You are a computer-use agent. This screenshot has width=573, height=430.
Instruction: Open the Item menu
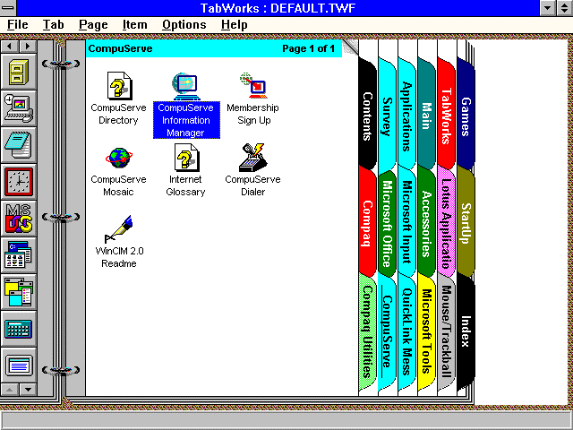pyautogui.click(x=135, y=25)
